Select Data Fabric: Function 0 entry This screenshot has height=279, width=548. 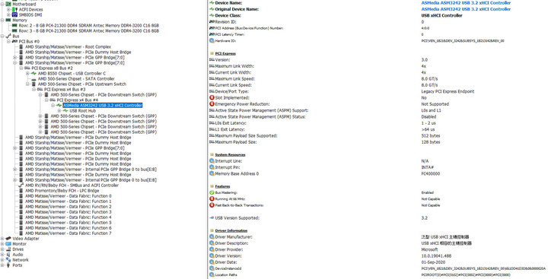click(68, 196)
